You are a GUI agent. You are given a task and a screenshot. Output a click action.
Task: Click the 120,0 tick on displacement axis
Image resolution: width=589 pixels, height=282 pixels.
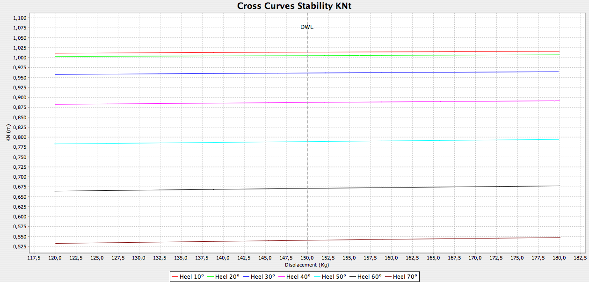(x=55, y=258)
